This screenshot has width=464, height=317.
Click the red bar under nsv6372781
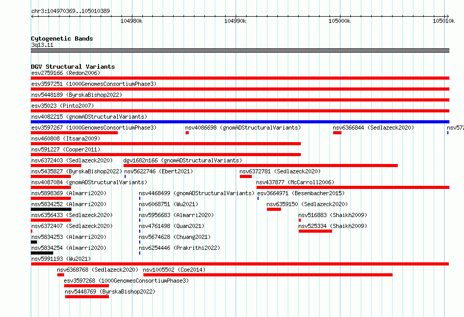point(246,176)
